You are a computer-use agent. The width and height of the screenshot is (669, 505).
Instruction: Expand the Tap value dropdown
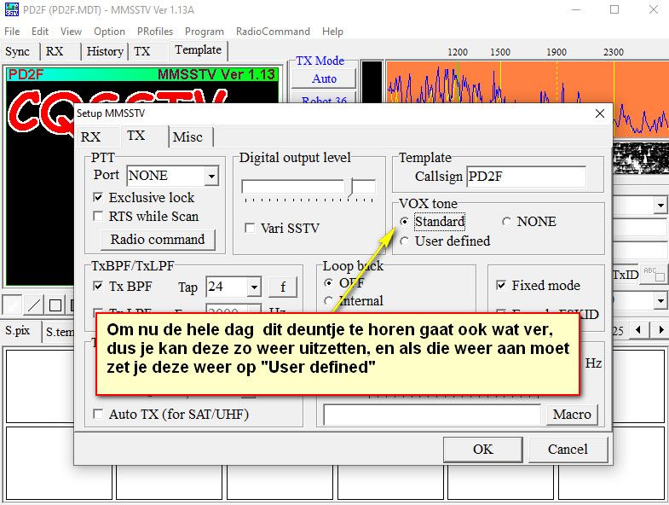(x=254, y=287)
